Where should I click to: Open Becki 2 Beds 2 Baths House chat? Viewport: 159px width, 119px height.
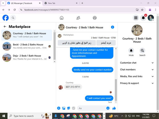(x=27, y=46)
